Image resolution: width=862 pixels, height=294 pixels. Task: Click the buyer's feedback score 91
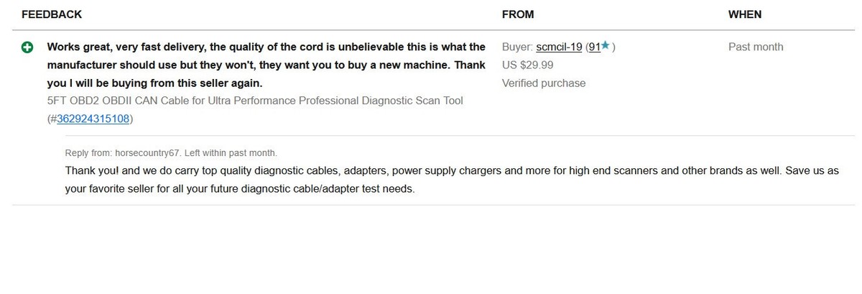[x=593, y=47]
